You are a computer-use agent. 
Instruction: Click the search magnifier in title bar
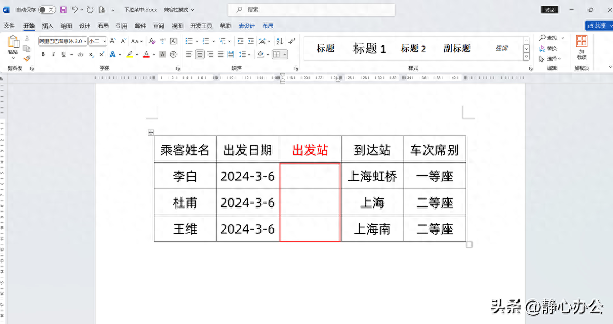[x=239, y=10]
